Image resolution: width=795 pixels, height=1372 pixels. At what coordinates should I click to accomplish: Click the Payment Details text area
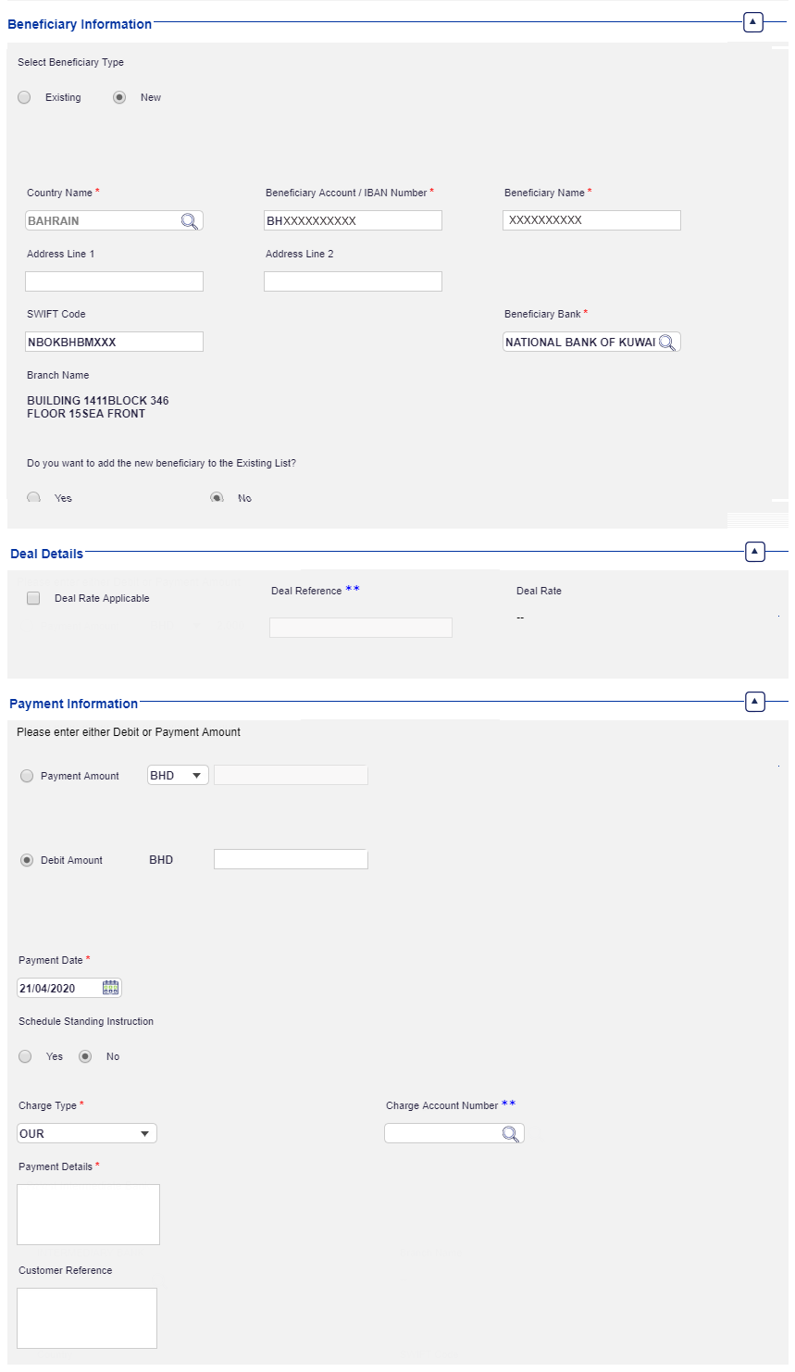pos(88,1215)
